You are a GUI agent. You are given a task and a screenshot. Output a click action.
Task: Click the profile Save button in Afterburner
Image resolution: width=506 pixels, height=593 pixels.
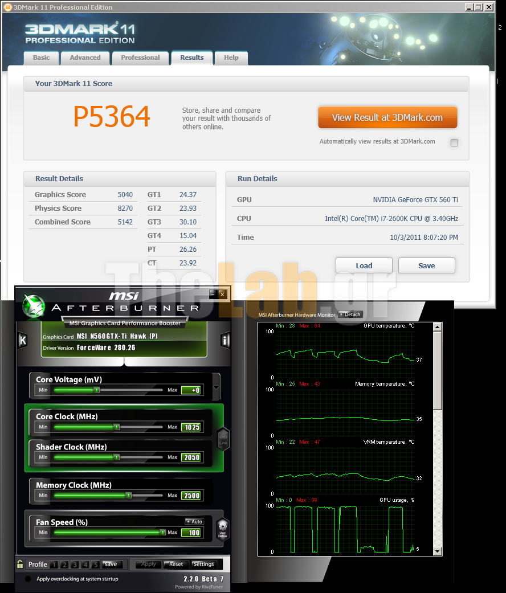112,565
